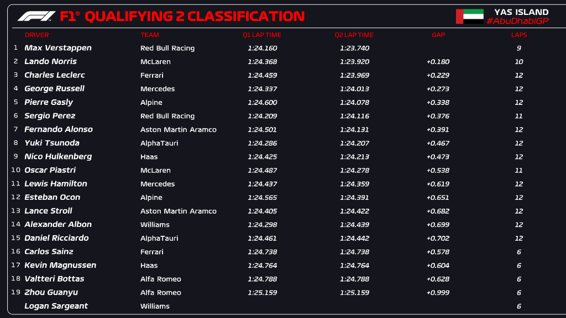Screen dimensions: 566x318
Task: Click the F1 logo in header
Action: [36, 16]
